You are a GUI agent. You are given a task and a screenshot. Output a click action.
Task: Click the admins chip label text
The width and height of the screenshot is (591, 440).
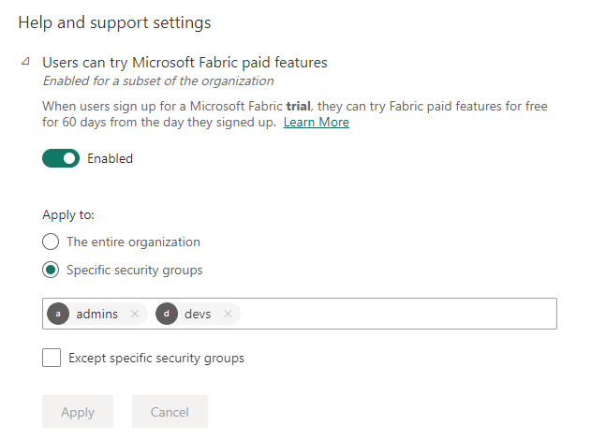tap(97, 314)
